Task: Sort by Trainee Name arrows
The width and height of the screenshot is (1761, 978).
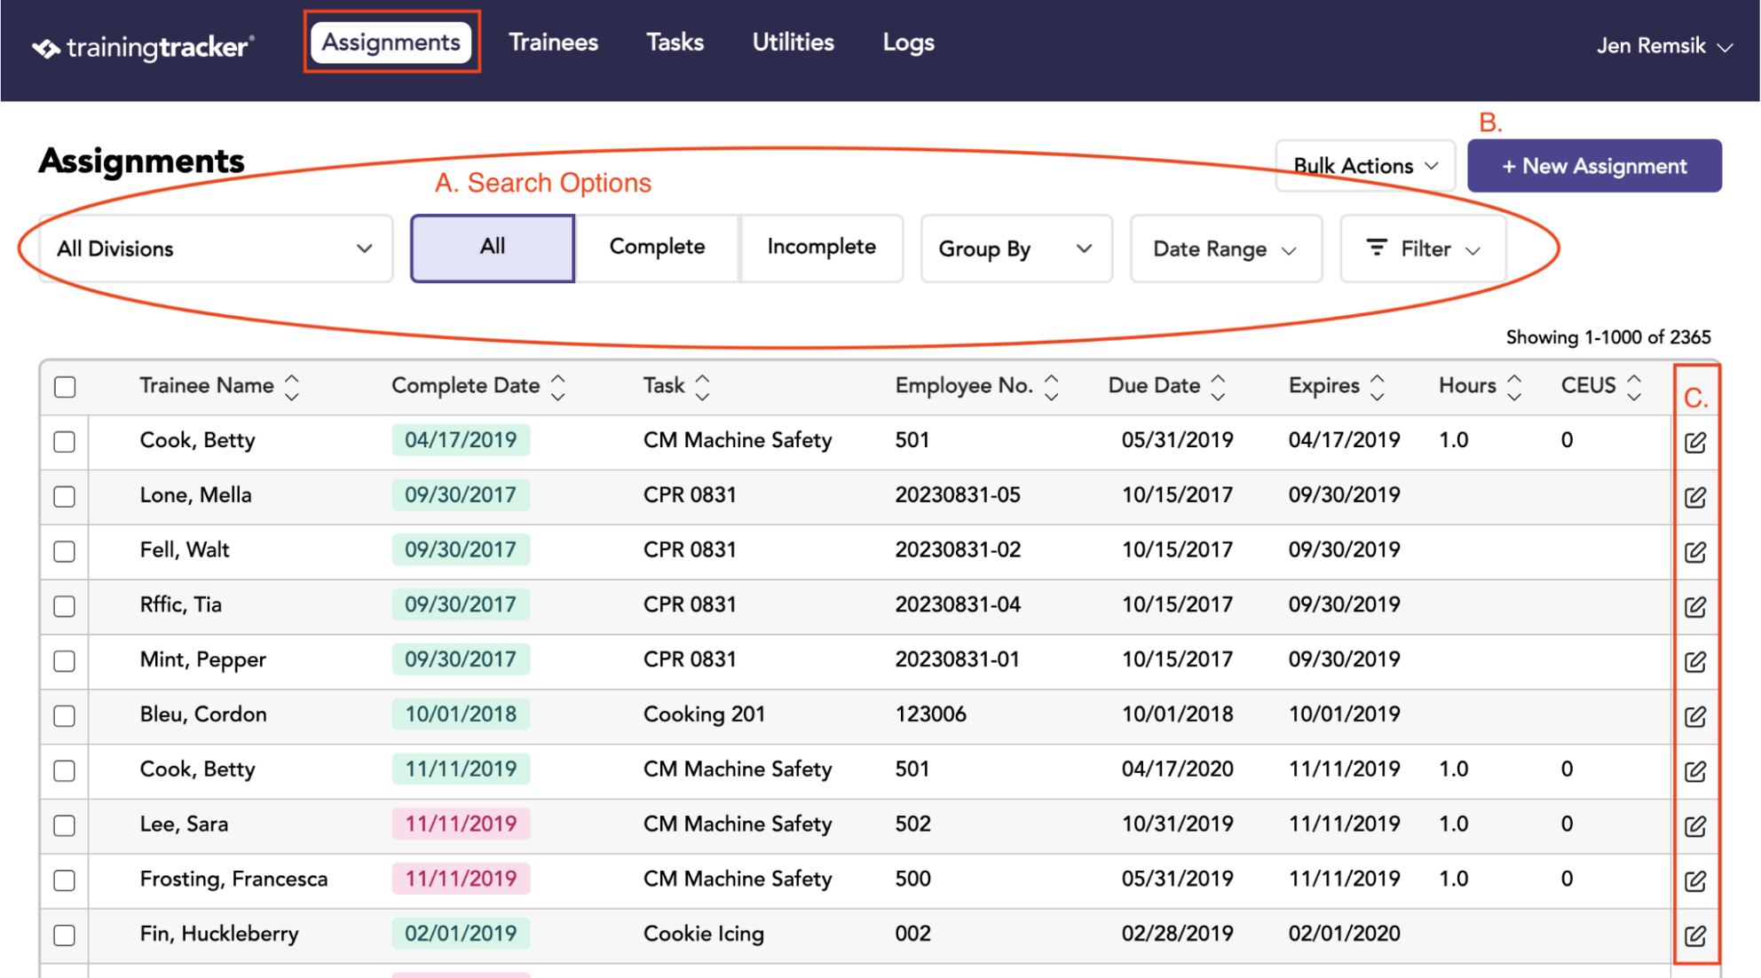Action: pos(292,386)
